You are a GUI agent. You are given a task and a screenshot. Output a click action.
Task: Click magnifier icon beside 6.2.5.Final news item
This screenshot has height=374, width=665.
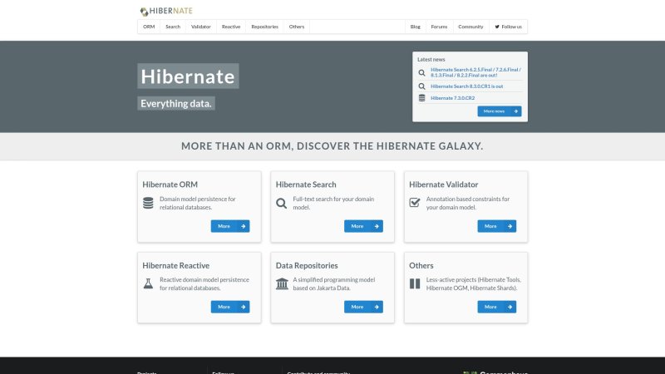421,72
